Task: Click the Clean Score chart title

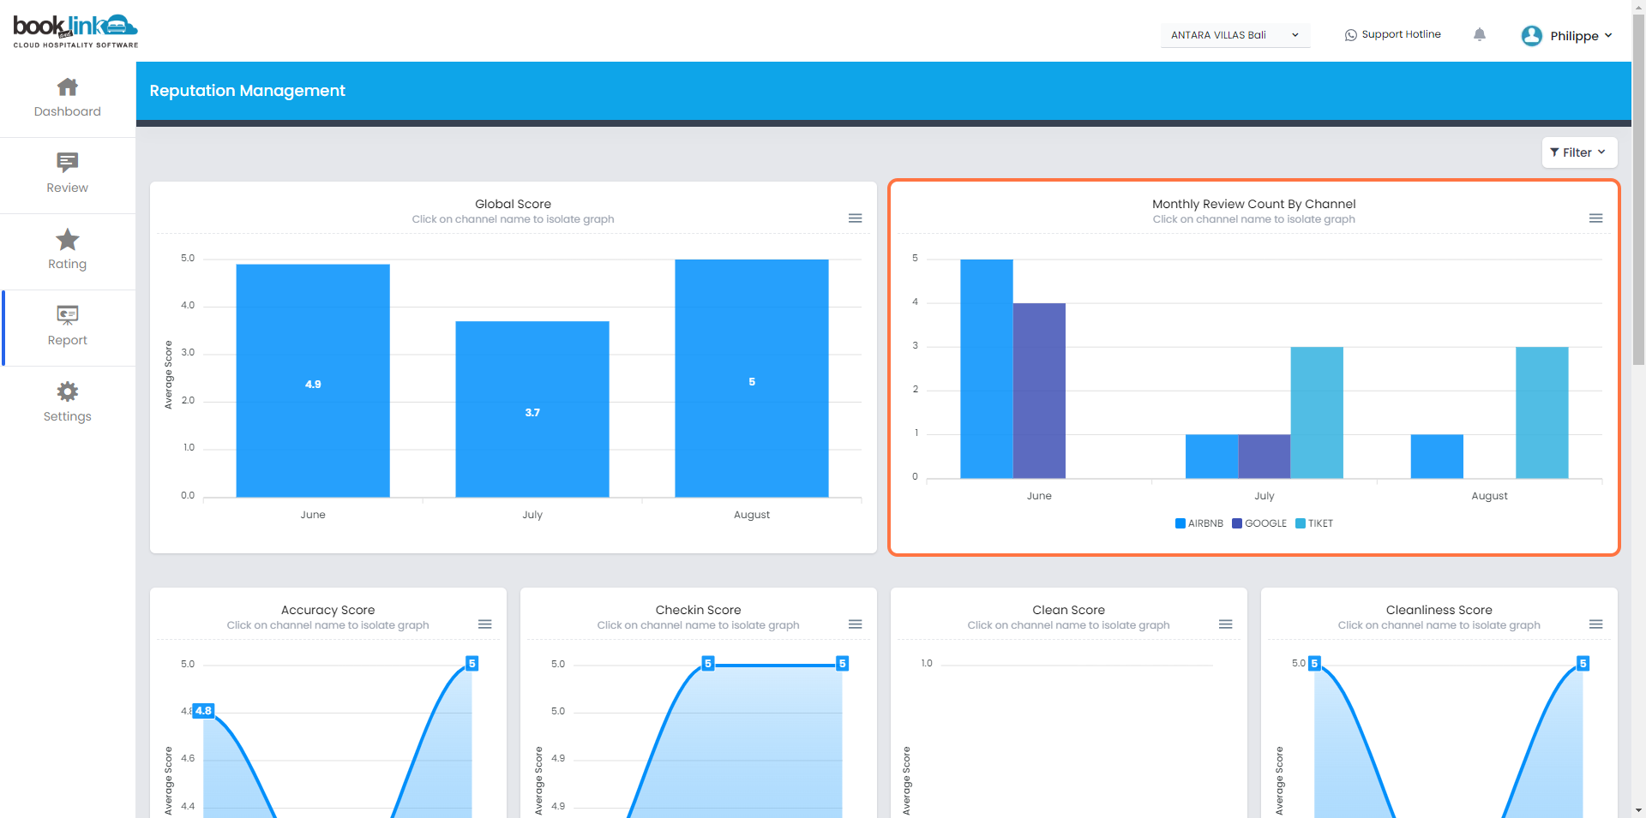Action: (x=1069, y=610)
